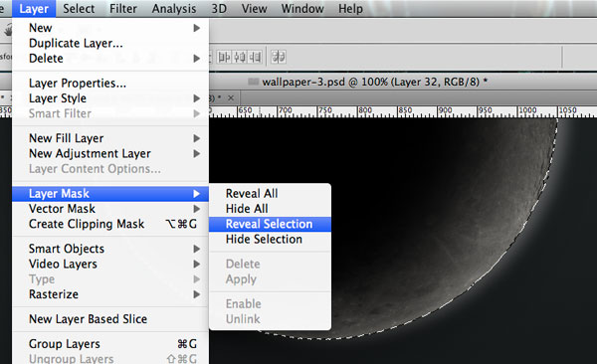Screen dimensions: 597x364
Task: Expand the New Fill Layer submenu
Action: coord(110,138)
